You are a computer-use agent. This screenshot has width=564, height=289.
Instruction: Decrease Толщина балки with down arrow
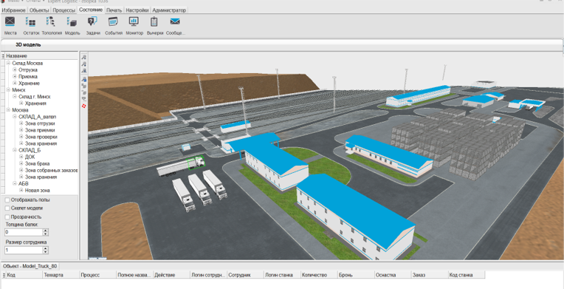click(x=45, y=234)
